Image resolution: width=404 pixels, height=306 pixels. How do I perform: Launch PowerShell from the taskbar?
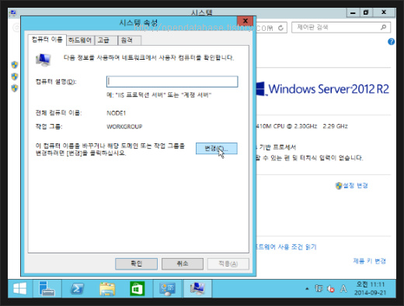(x=77, y=288)
